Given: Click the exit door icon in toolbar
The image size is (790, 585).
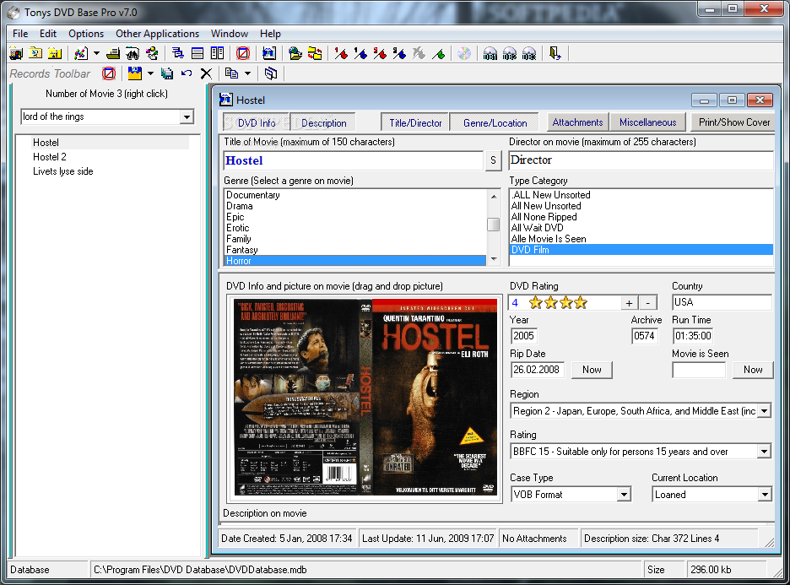Looking at the screenshot, I should coord(555,53).
